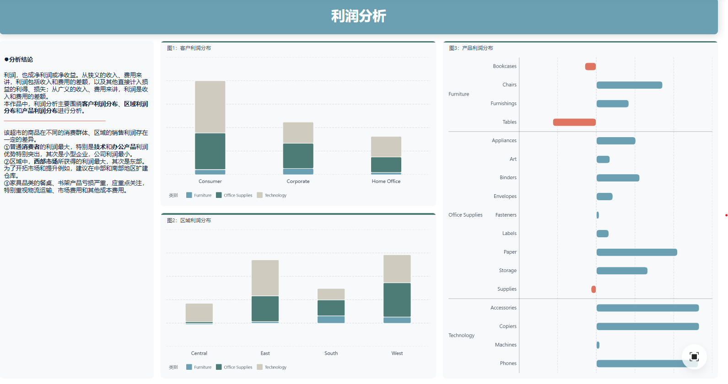Click the South axis label

click(x=331, y=353)
